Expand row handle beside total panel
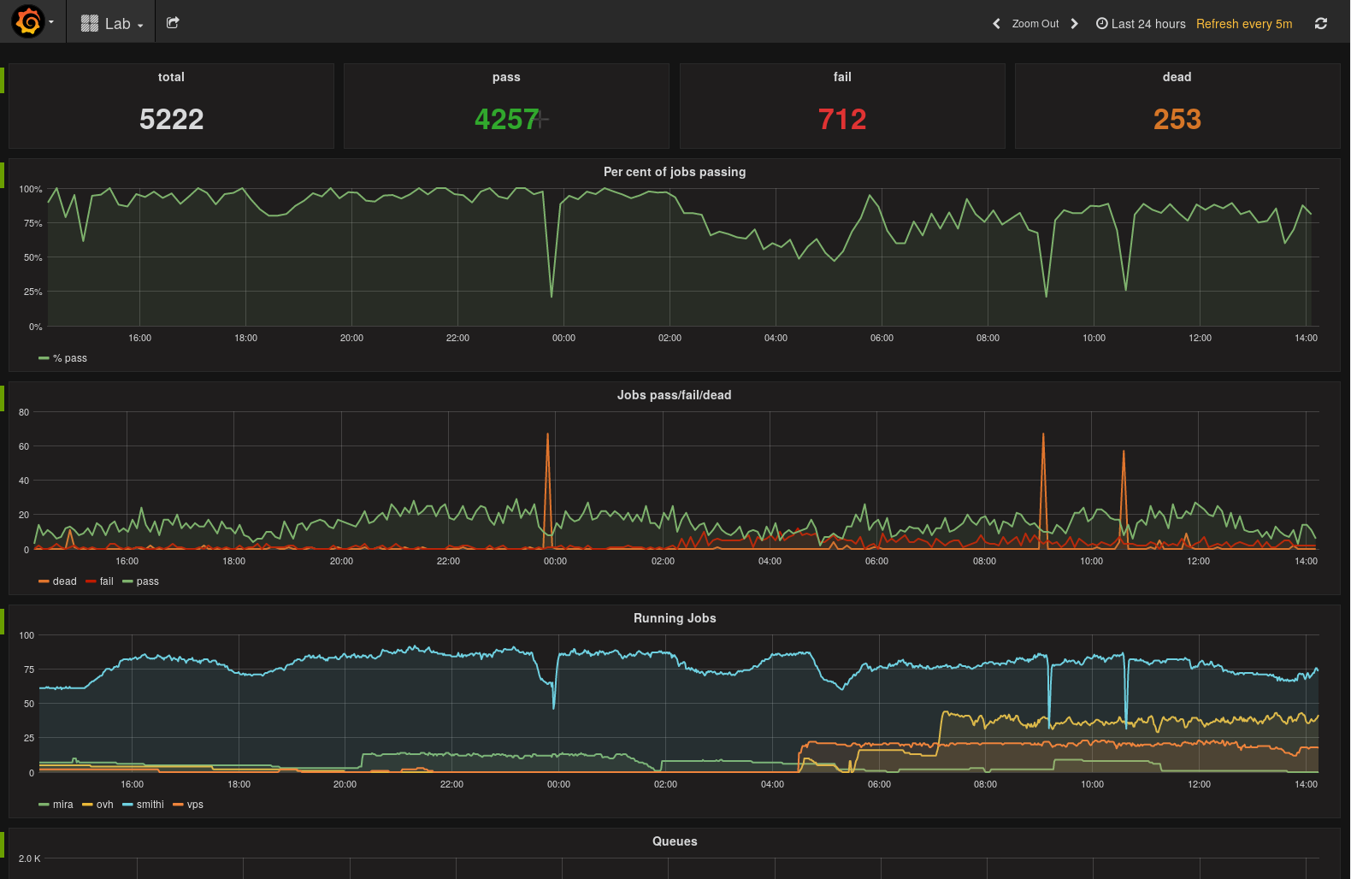 pyautogui.click(x=2, y=80)
